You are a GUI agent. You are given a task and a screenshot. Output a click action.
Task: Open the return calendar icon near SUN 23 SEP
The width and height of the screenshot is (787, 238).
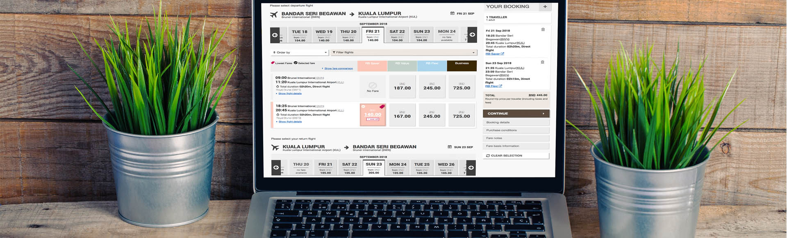click(450, 147)
